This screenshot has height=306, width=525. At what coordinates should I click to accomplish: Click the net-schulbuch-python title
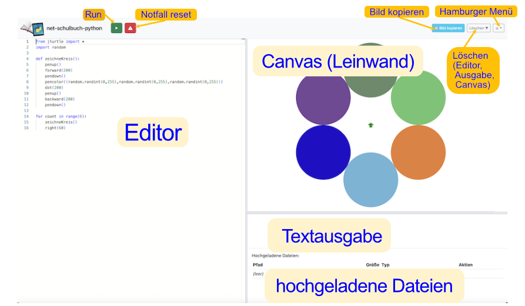pos(74,28)
